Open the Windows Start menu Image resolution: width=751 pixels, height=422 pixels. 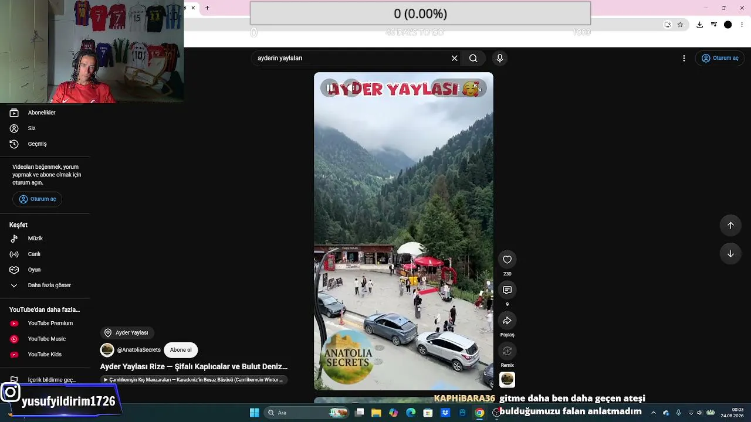(254, 413)
